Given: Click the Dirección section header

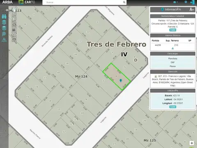Looking at the screenshot, I should tap(173, 72).
